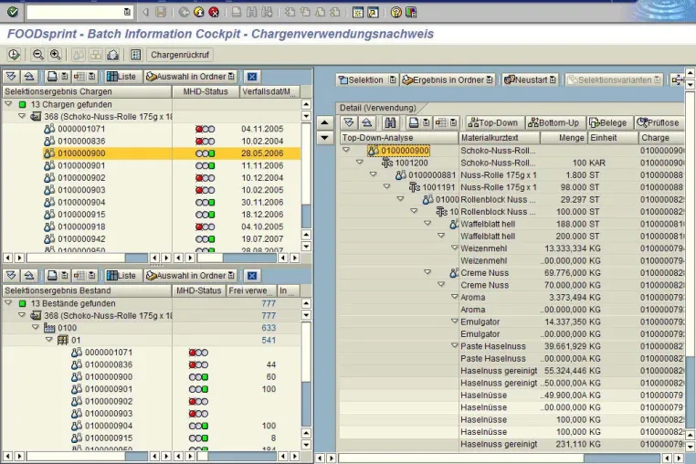Image resolution: width=696 pixels, height=464 pixels.
Task: Click the Prüflose button
Action: click(659, 122)
